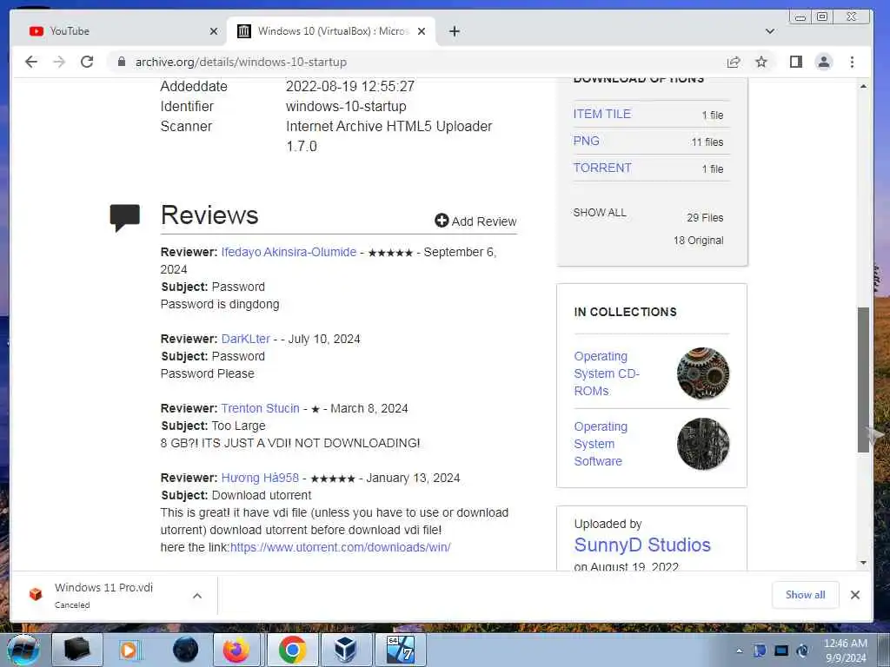
Task: Click the Chrome taskbar icon
Action: coord(292,650)
